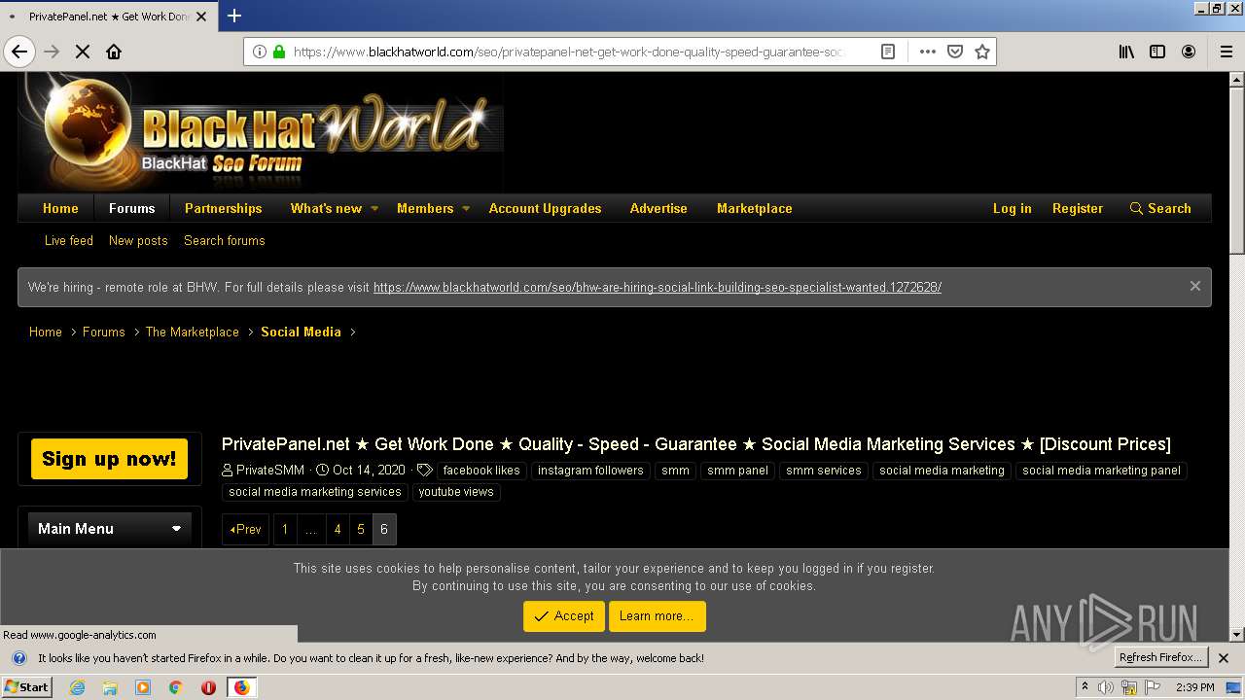This screenshot has width=1245, height=700.
Task: Open Account Upgrades menu item
Action: click(x=545, y=208)
